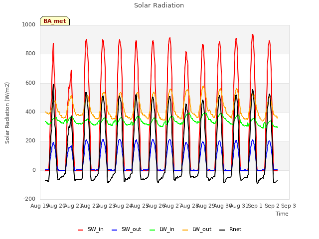Screen dimensions: 319x239
Task: Click the blue SW_out legend swatch
Action: pos(115,230)
